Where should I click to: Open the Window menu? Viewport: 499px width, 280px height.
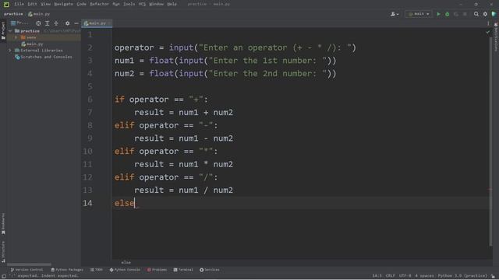click(156, 4)
